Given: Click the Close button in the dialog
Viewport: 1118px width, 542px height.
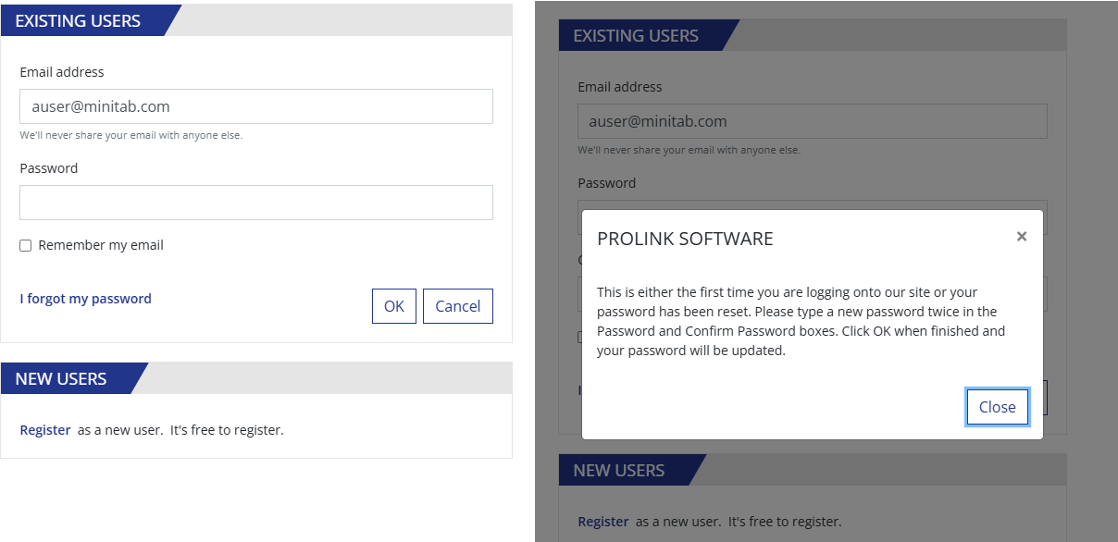Looking at the screenshot, I should (x=998, y=407).
